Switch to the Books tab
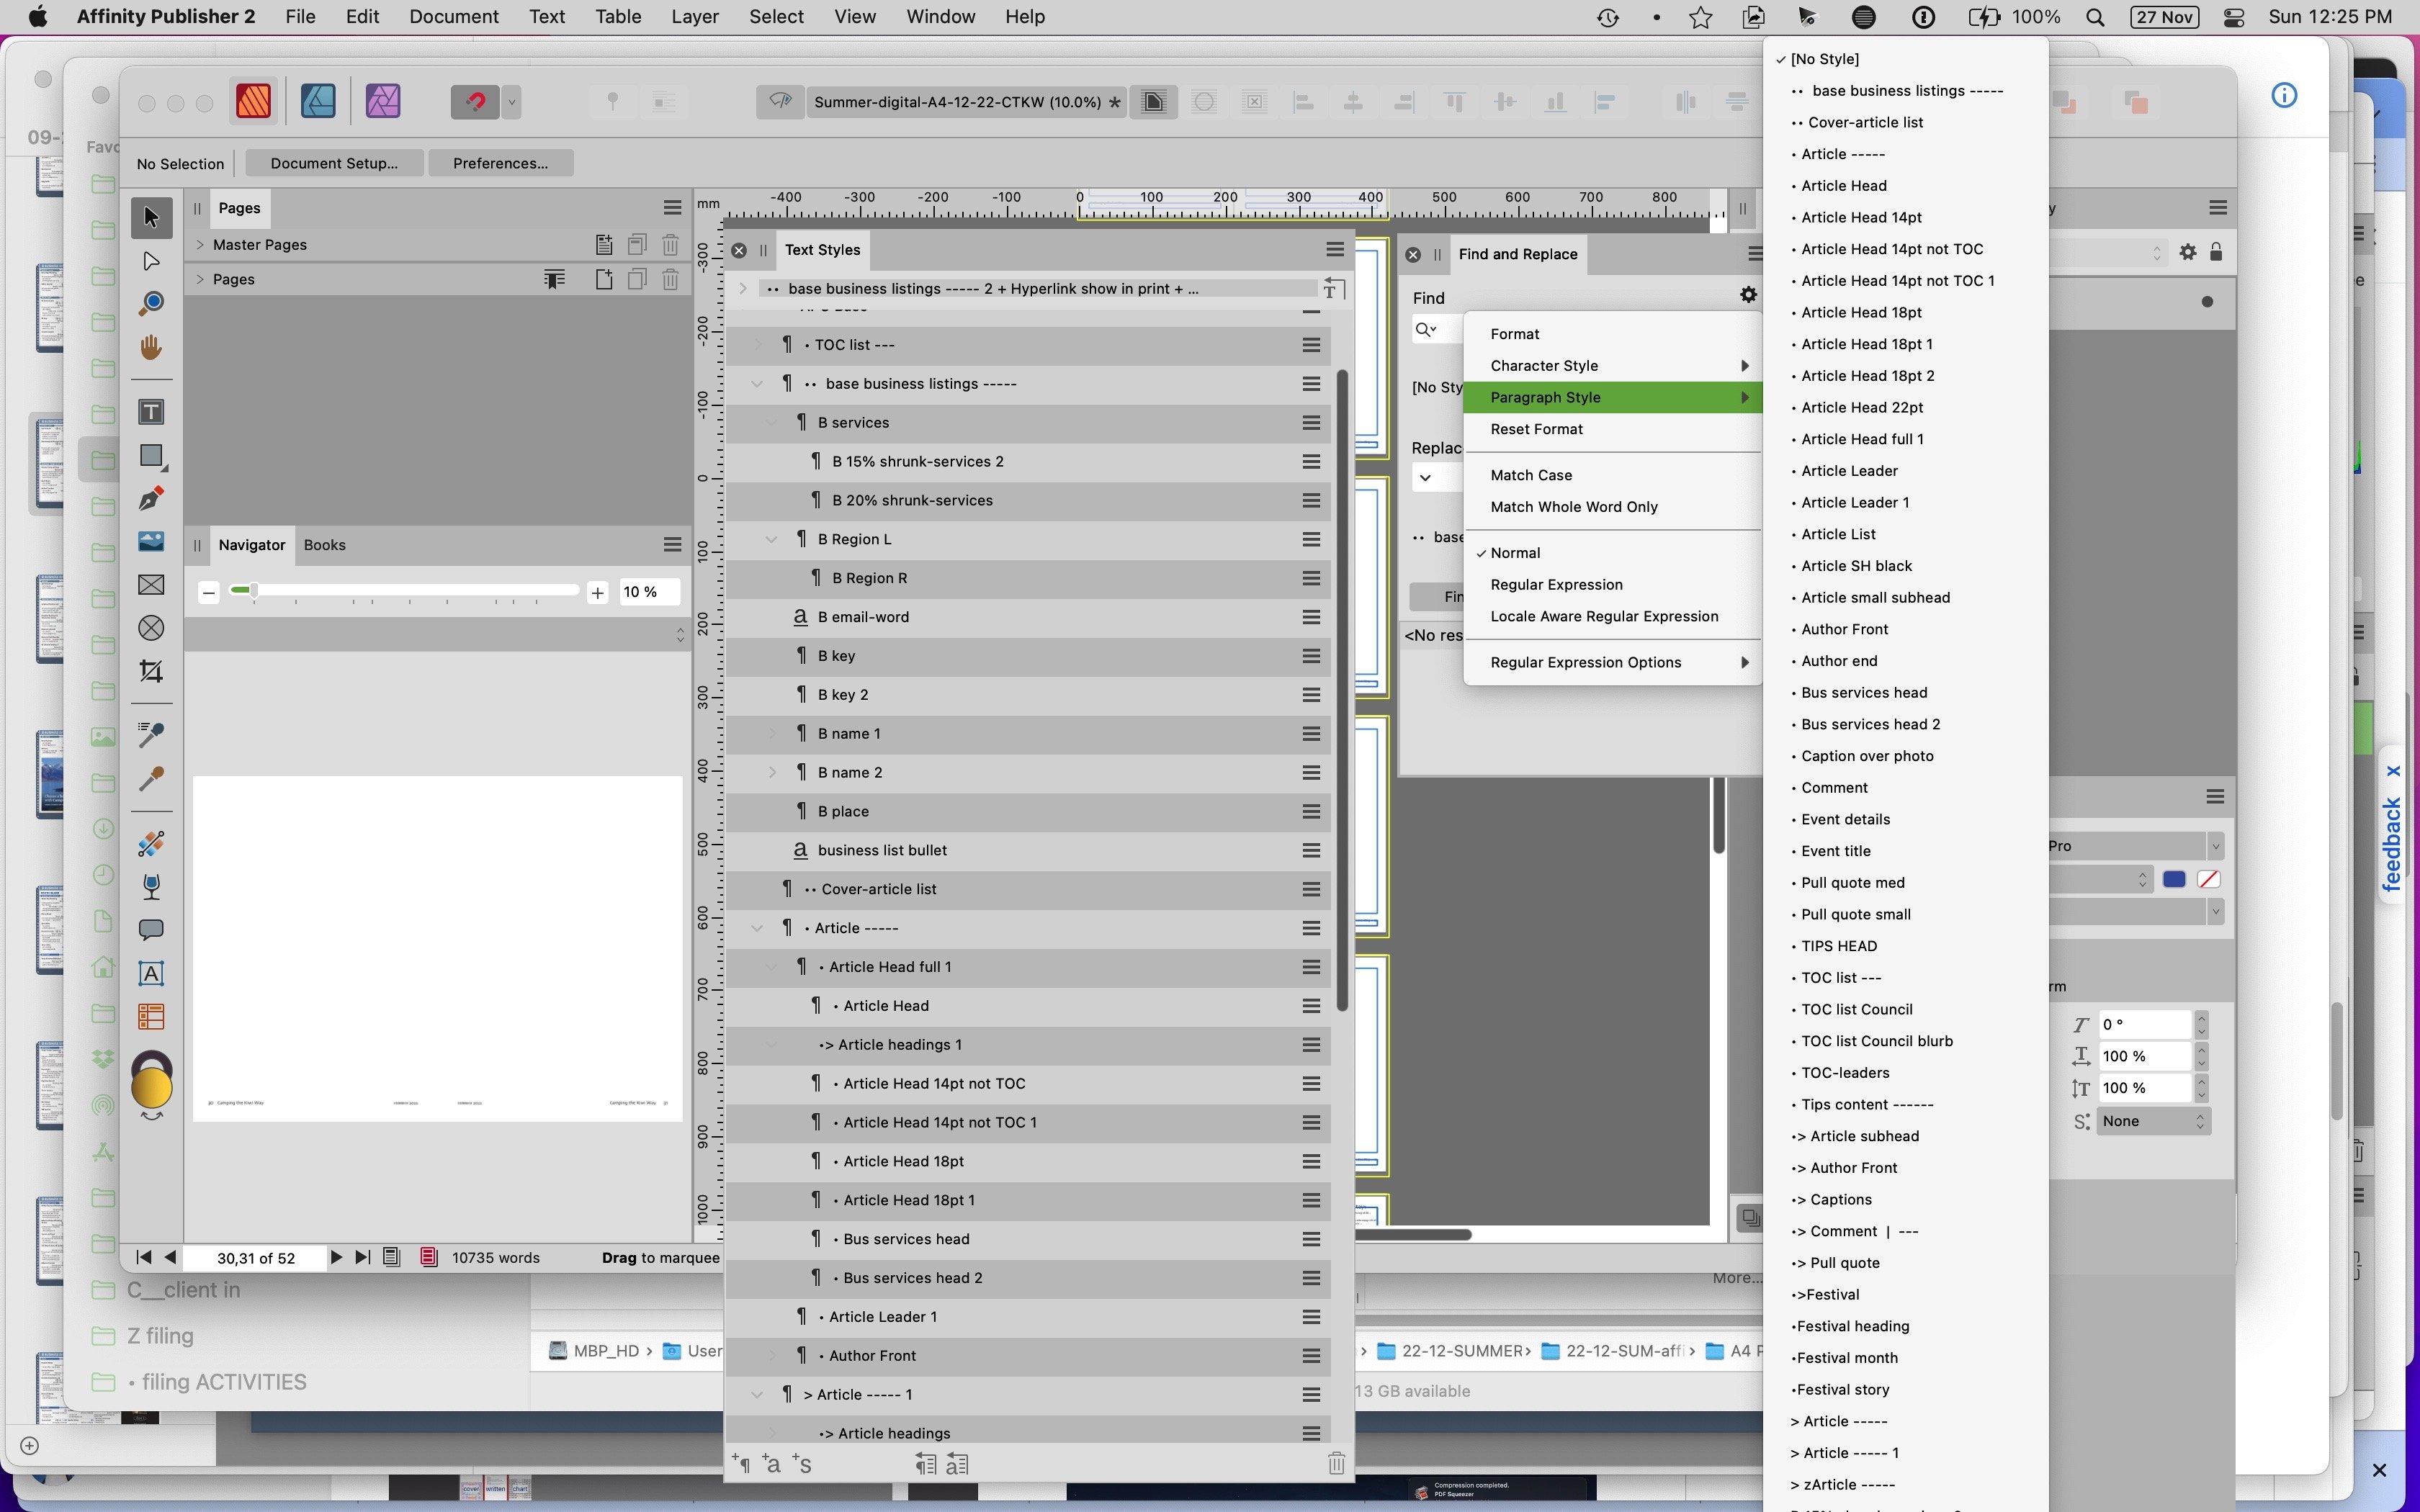The image size is (2420, 1512). coord(324,545)
